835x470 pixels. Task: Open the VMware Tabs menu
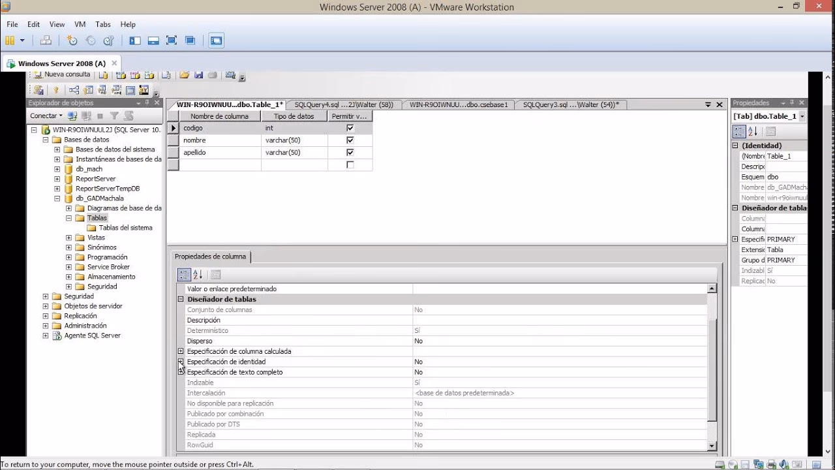click(103, 24)
